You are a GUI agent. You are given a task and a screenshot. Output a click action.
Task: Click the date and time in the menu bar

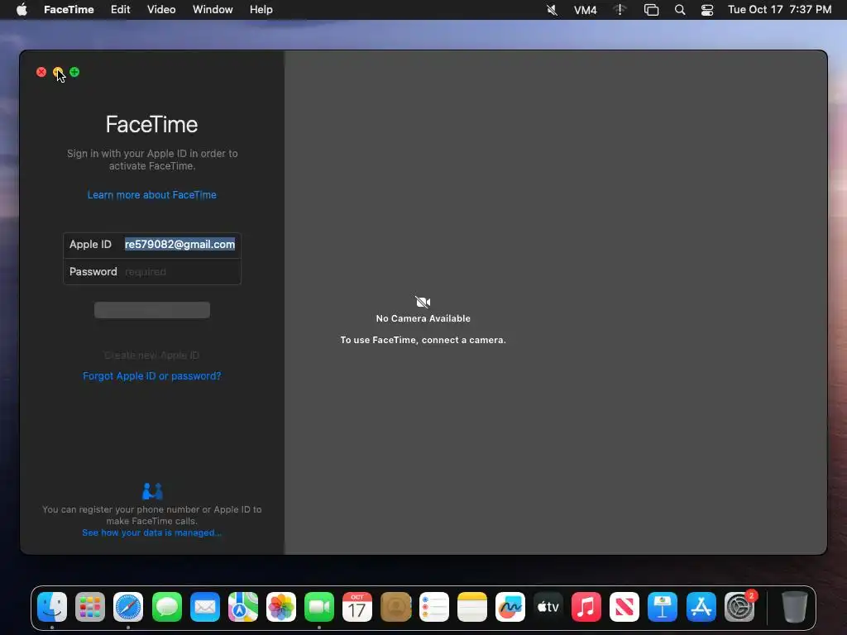pos(779,10)
